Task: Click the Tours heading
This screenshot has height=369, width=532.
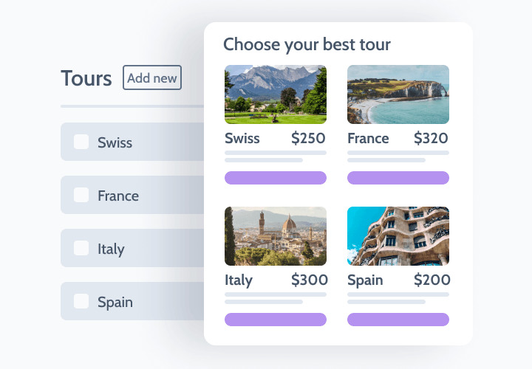Action: (x=86, y=78)
